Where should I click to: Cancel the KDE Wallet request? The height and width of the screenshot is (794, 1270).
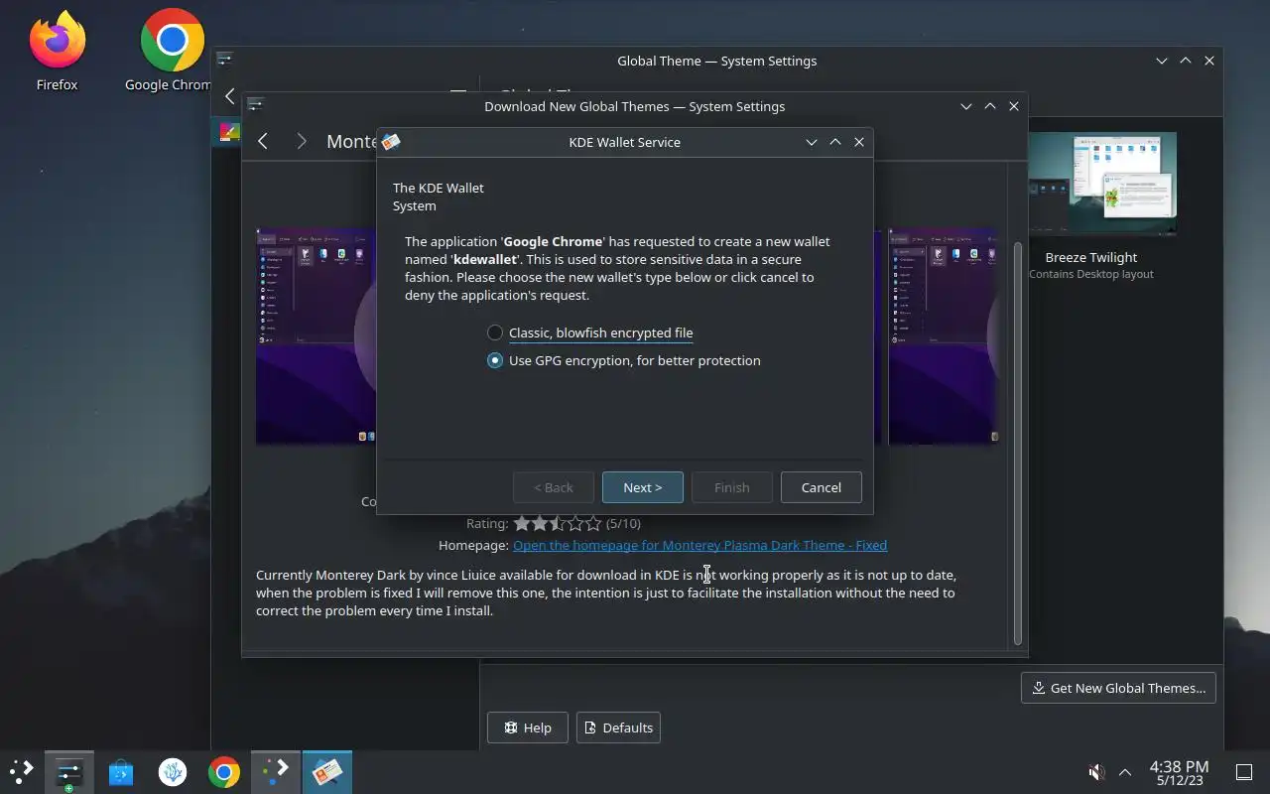(x=822, y=487)
